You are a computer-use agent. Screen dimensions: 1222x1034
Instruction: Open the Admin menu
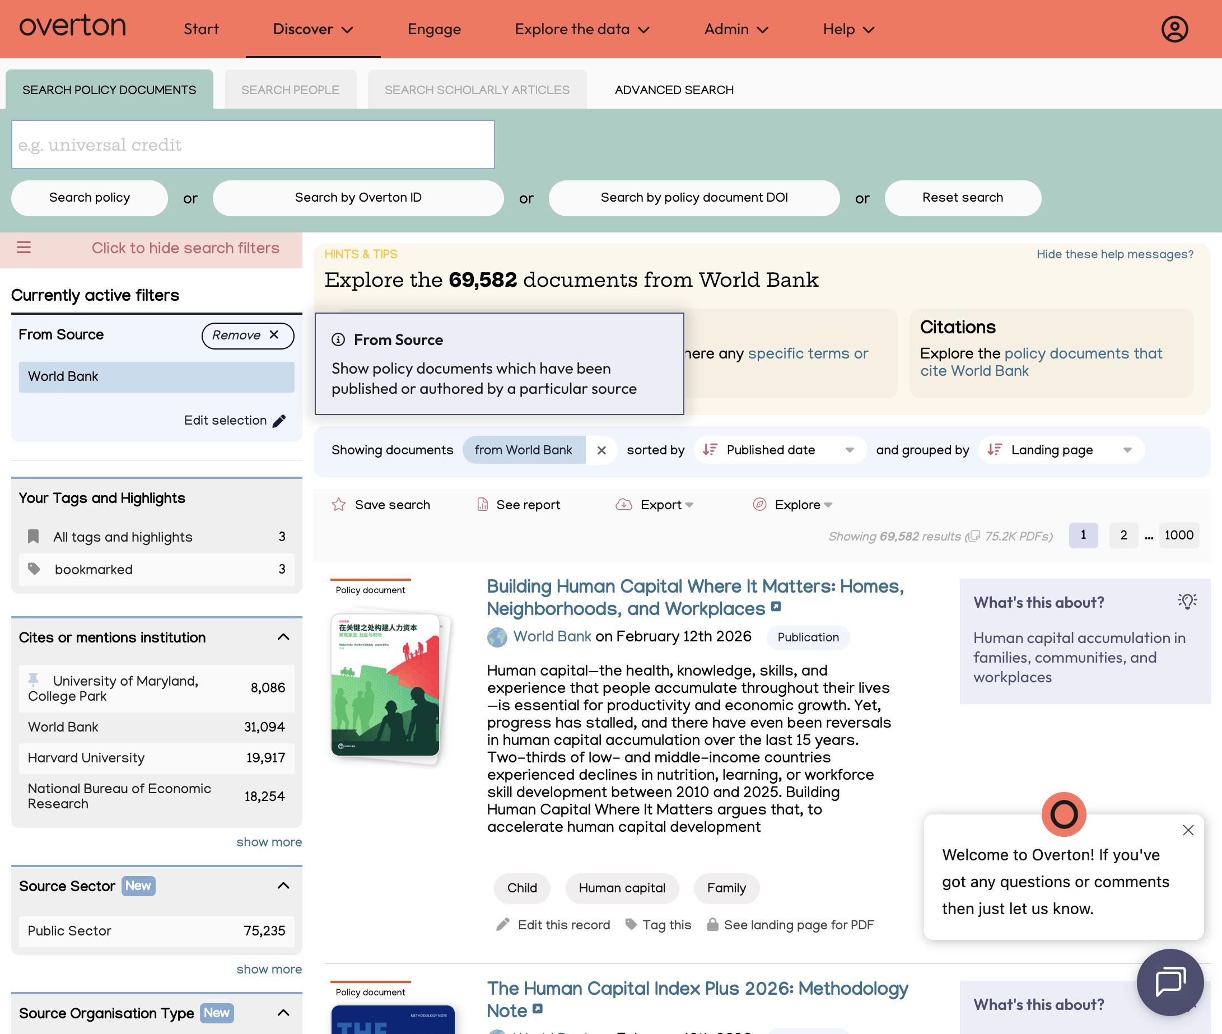pos(736,29)
